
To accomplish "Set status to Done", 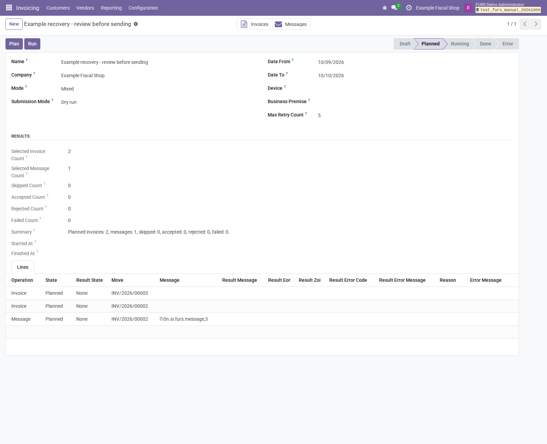I will point(485,44).
